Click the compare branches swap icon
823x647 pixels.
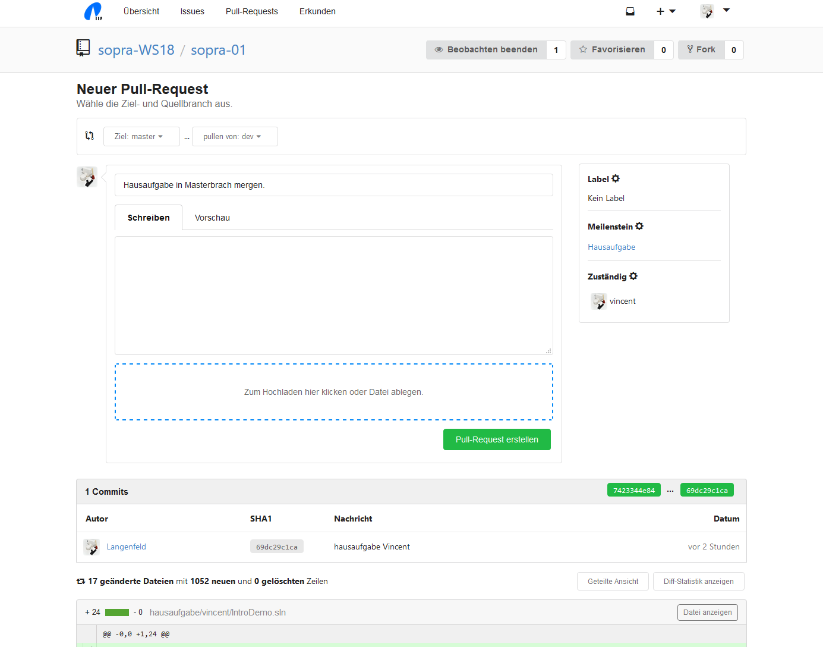[90, 136]
